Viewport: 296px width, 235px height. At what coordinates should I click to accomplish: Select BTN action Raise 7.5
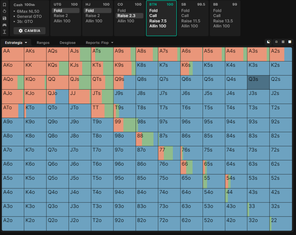[158, 21]
